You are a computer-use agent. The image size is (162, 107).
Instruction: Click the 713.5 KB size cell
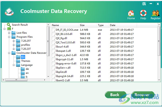click(x=85, y=68)
